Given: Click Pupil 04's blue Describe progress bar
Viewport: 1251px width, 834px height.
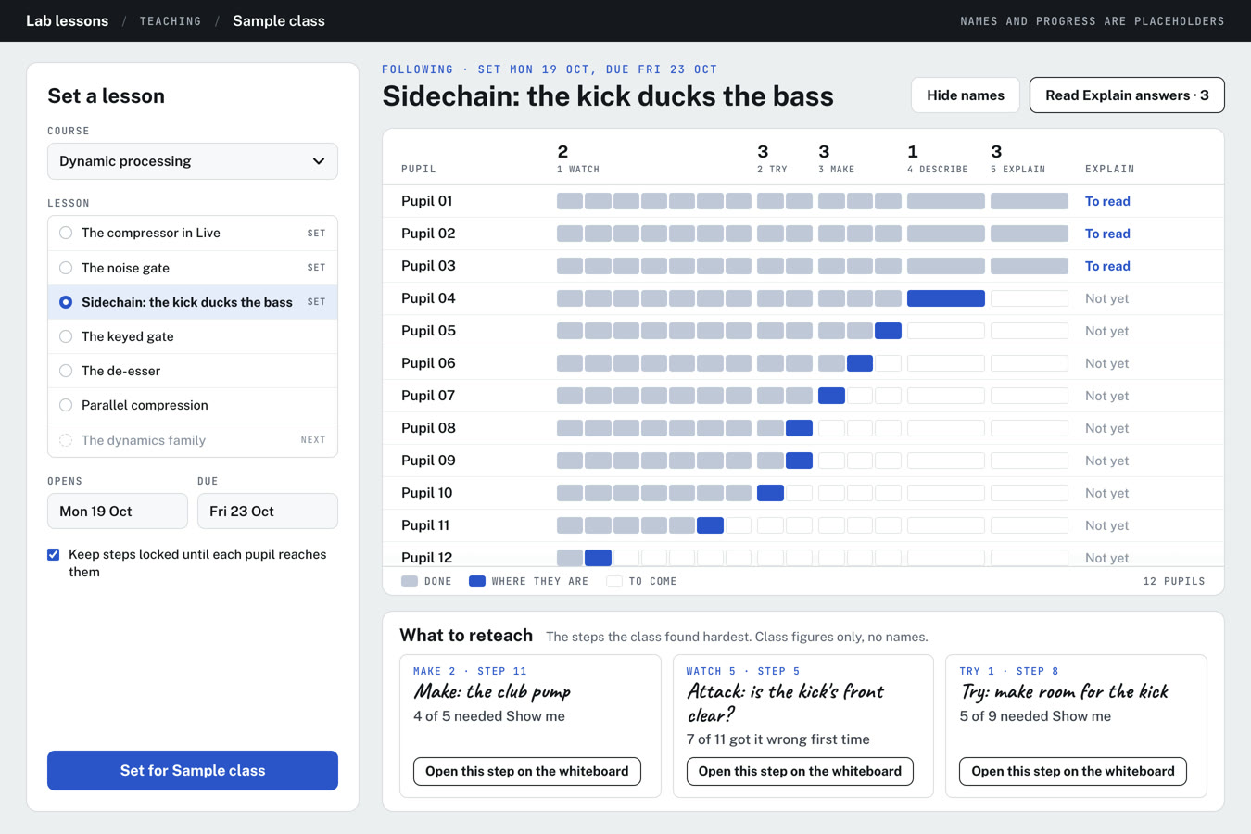Looking at the screenshot, I should click(946, 298).
